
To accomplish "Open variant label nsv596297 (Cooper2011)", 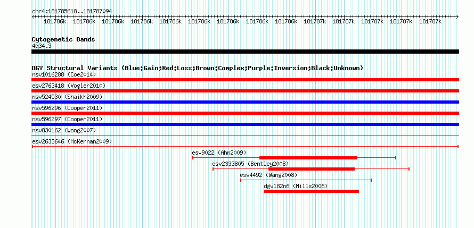I will pyautogui.click(x=67, y=119).
